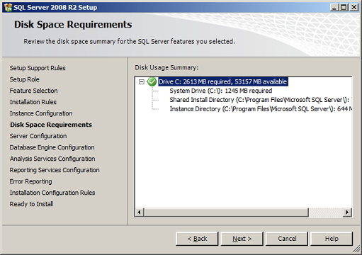Click the Feature Selection step
This screenshot has width=362, height=255.
(33, 91)
